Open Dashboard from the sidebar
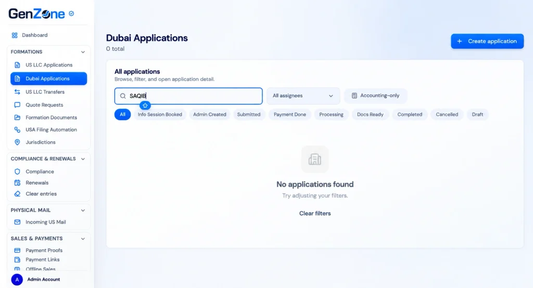Screen dimensions: 533x288 (x=35, y=35)
